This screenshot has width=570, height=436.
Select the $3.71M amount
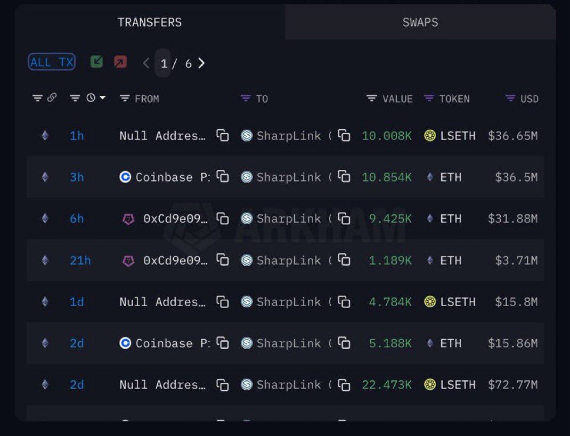(x=517, y=260)
